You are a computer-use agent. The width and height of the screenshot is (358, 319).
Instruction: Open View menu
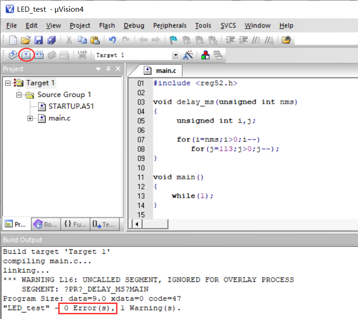(54, 25)
